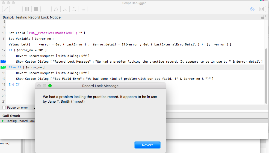Click the Record Lock Message dialog title bar
Viewport: 269px width, 153px height.
click(x=100, y=86)
